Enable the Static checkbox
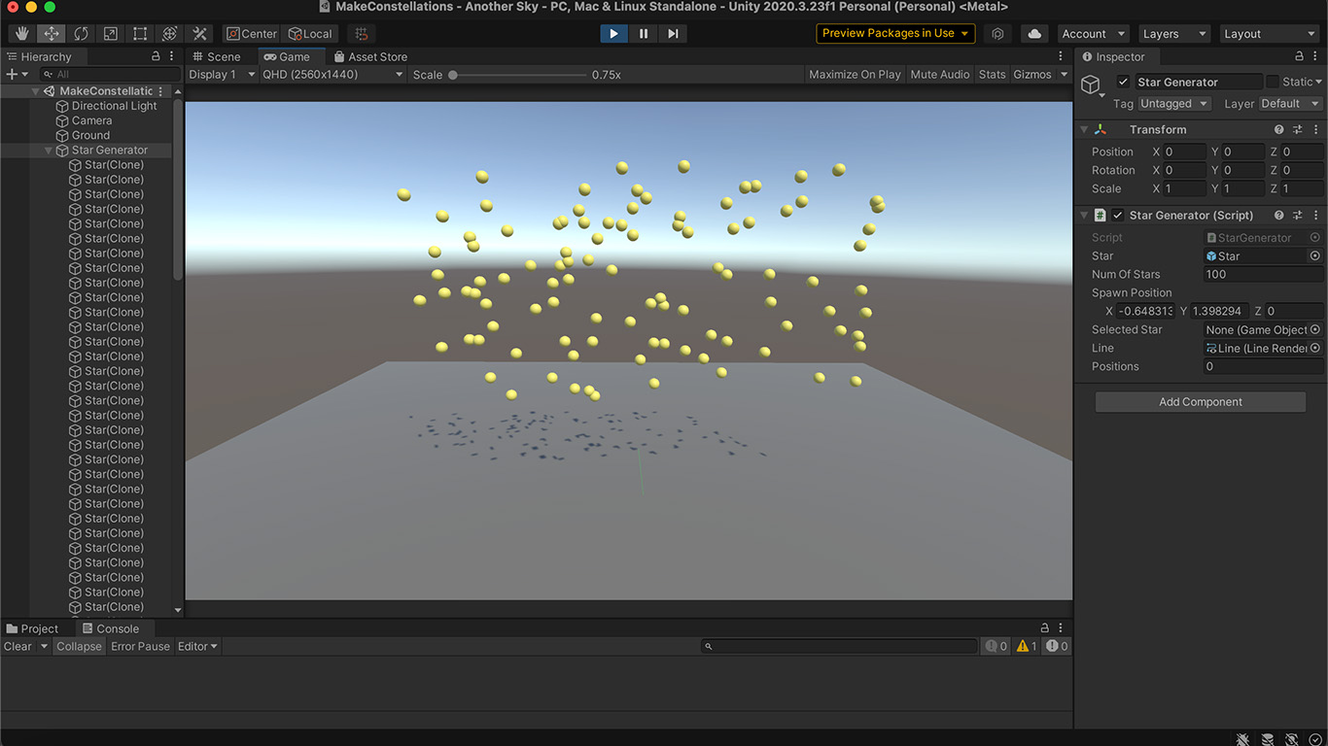 [1273, 83]
